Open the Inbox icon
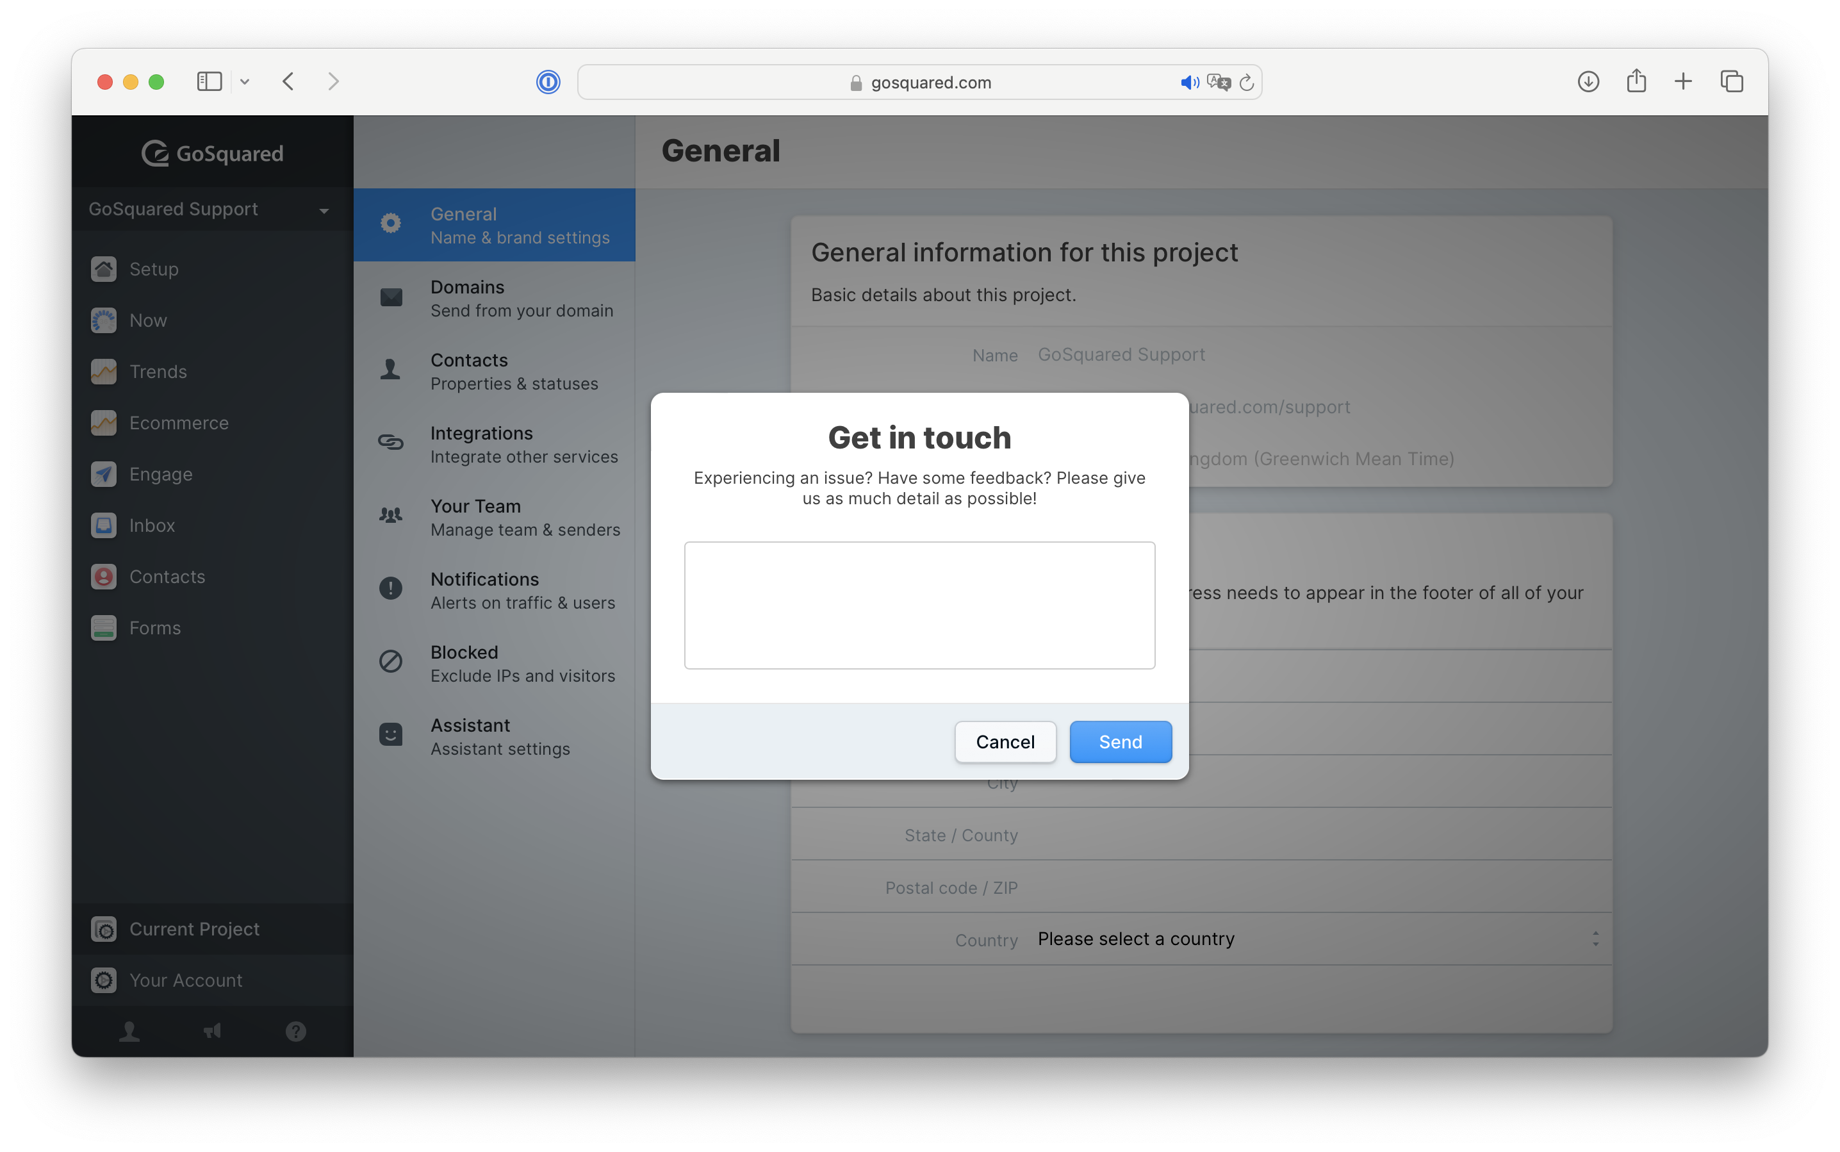 click(x=104, y=525)
